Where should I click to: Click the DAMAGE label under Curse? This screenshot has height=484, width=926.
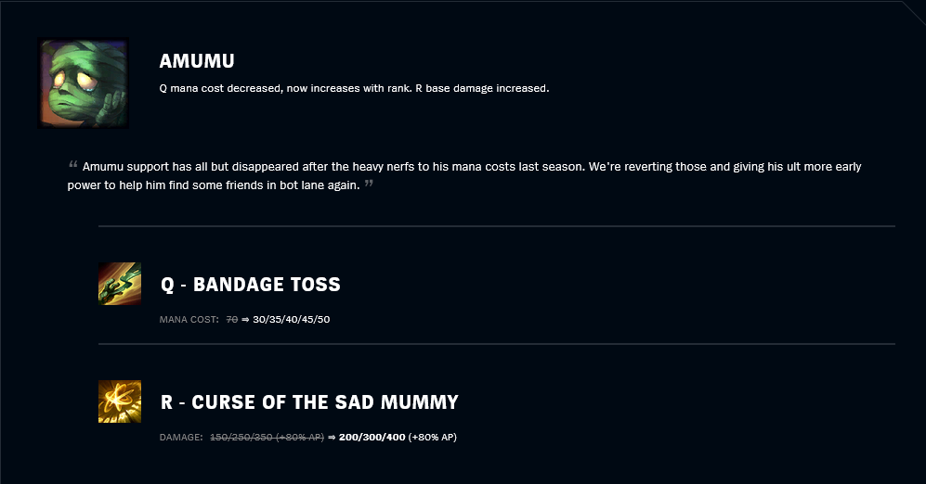[181, 438]
